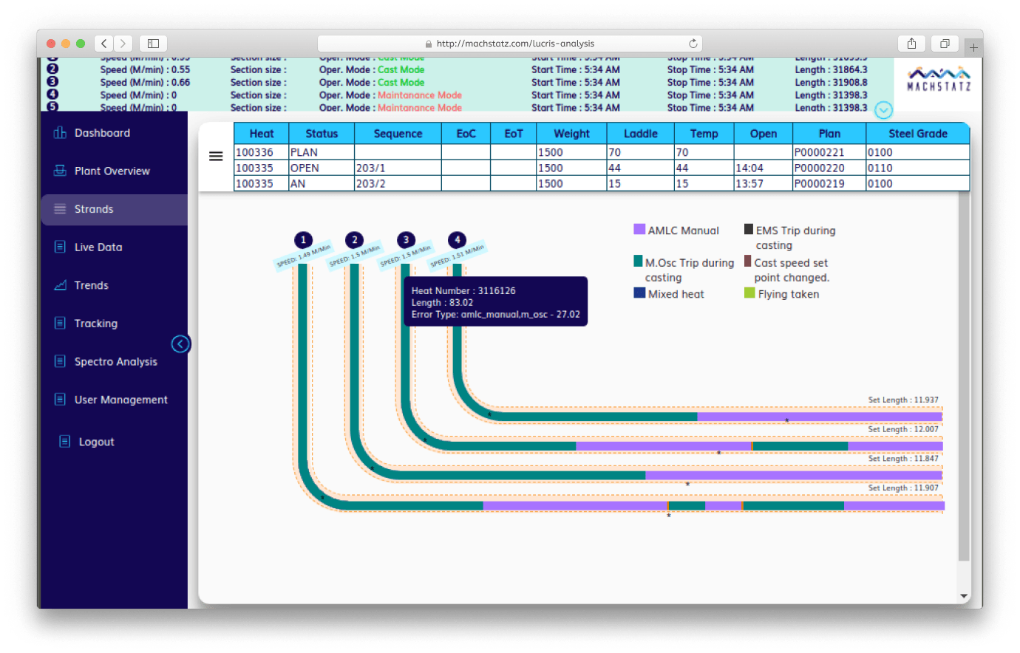Open the Tracking menu item
The height and width of the screenshot is (653, 1020).
[95, 324]
